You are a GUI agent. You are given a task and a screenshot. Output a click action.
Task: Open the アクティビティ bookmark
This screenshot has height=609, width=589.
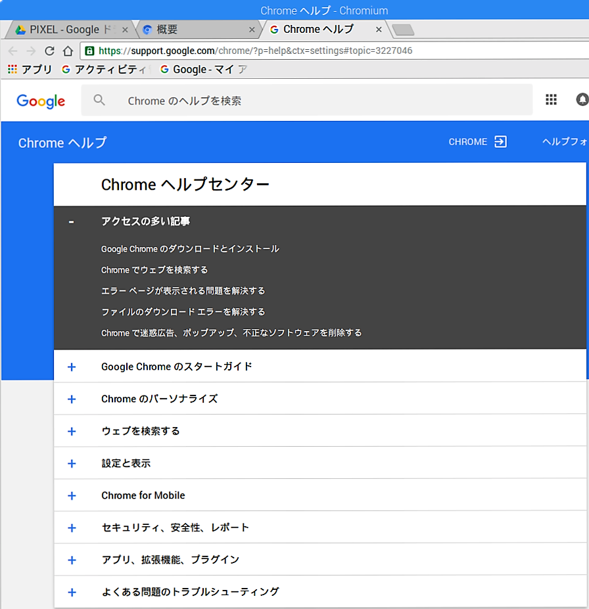click(x=104, y=70)
